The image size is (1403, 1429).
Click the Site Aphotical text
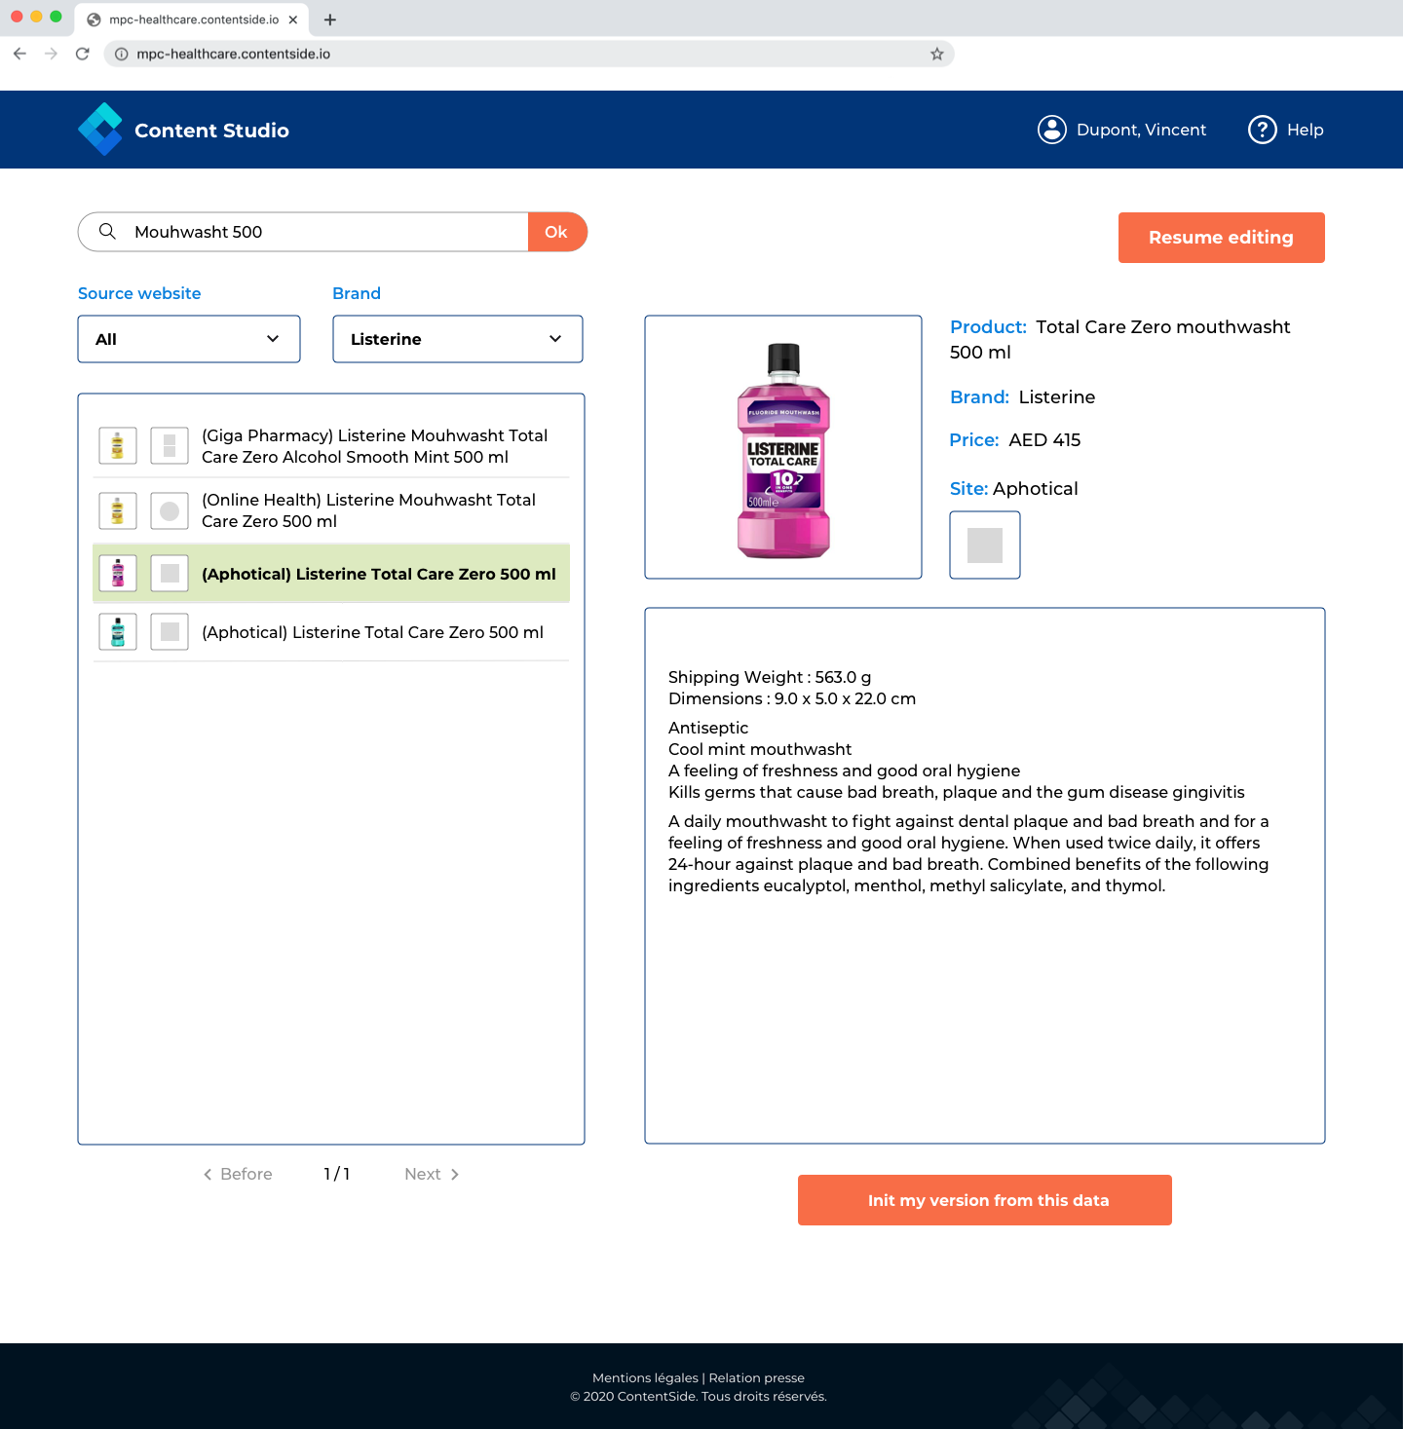(1014, 489)
